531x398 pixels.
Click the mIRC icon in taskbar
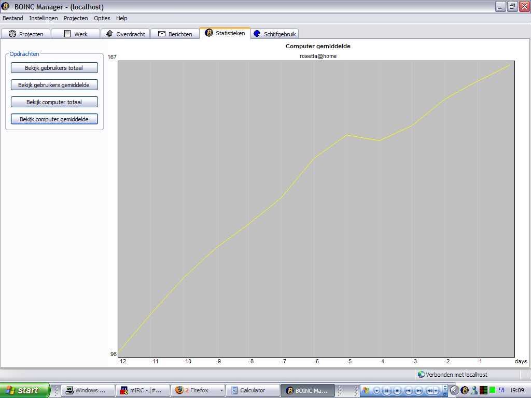124,390
